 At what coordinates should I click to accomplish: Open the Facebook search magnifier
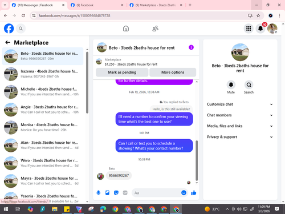point(21,29)
